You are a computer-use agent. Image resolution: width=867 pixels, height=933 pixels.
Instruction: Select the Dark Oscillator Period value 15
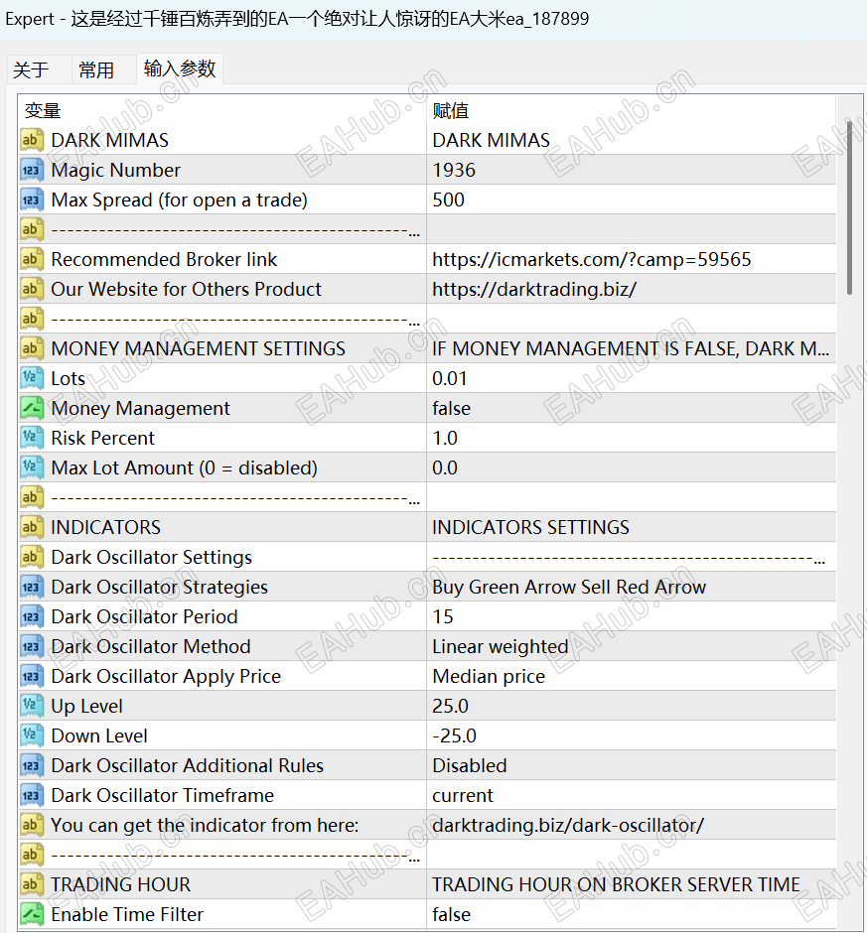tap(442, 616)
